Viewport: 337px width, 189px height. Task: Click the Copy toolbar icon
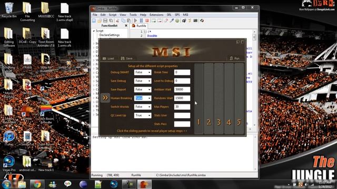(123, 20)
